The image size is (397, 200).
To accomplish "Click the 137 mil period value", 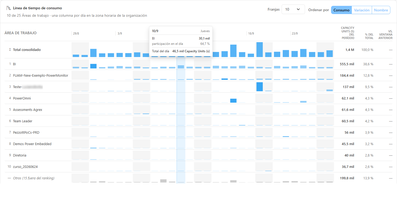I will pos(349,87).
